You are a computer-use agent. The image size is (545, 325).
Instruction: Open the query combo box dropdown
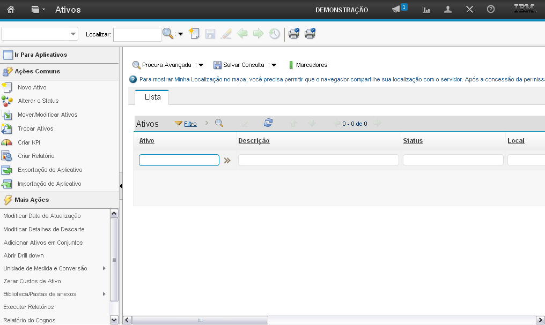[x=73, y=34]
